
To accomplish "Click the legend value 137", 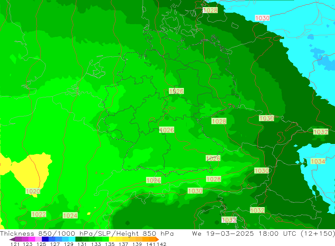I will pos(123,244).
